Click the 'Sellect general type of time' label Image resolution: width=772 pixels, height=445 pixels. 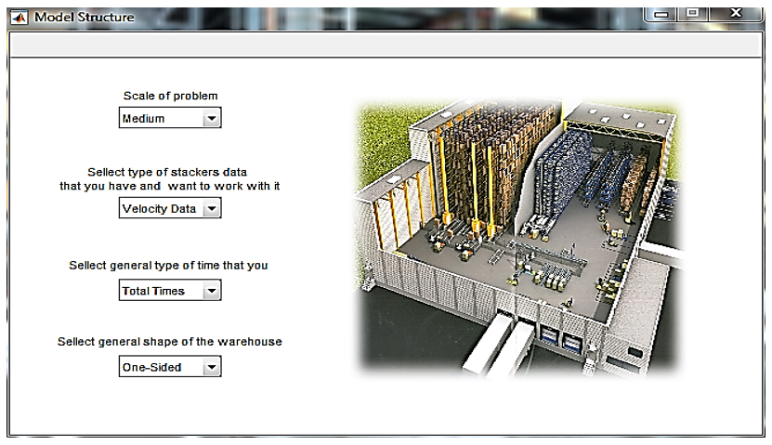coord(168,266)
